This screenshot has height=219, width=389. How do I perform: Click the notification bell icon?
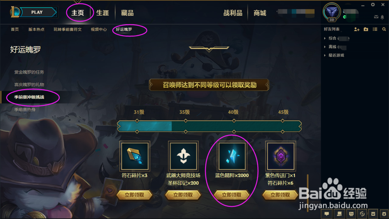click(x=382, y=17)
